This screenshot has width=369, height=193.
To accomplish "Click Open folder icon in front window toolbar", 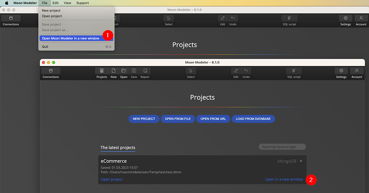I will 124,73.
